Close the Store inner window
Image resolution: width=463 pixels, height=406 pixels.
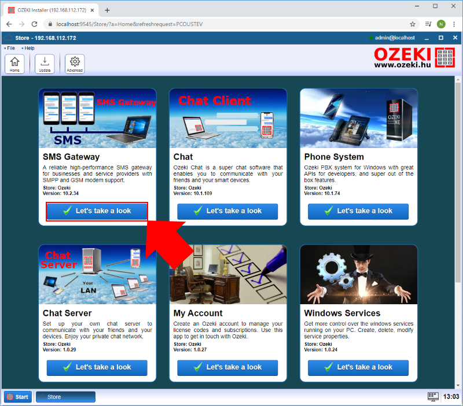click(455, 38)
